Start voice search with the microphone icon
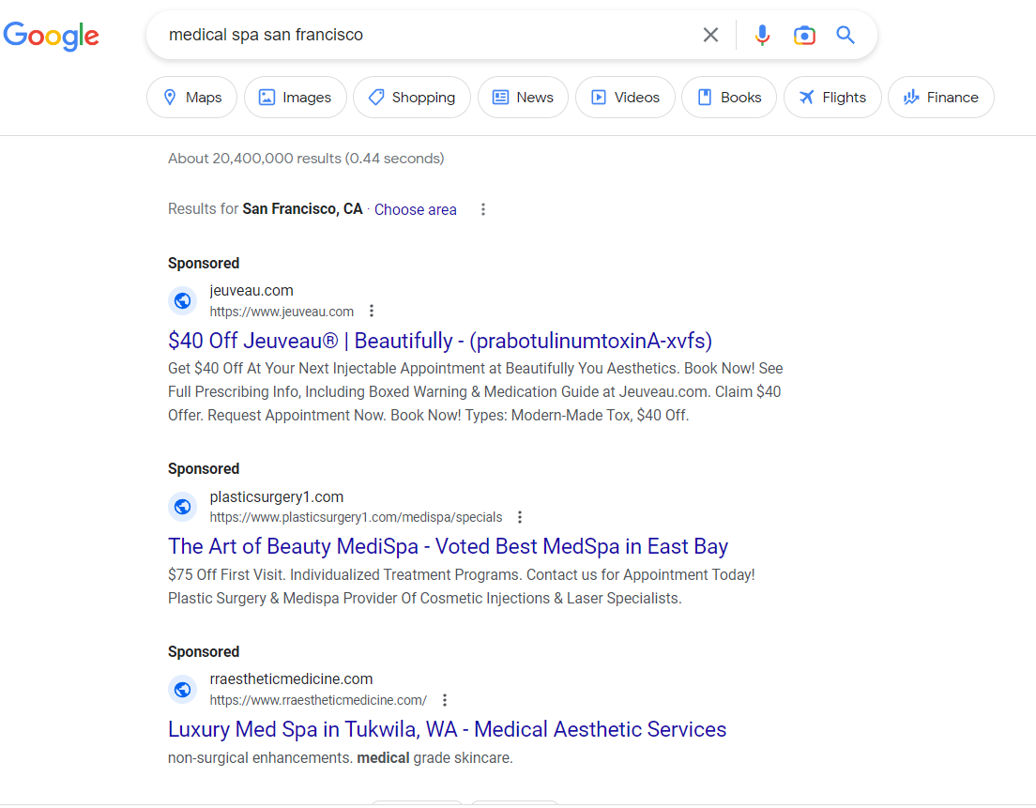This screenshot has width=1036, height=808. 762,35
